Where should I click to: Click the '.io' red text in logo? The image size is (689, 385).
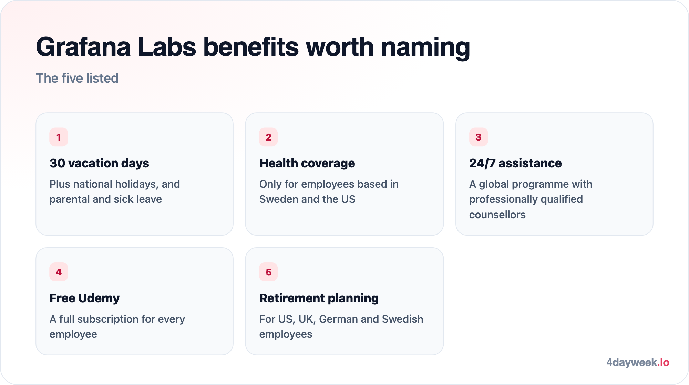pos(663,363)
